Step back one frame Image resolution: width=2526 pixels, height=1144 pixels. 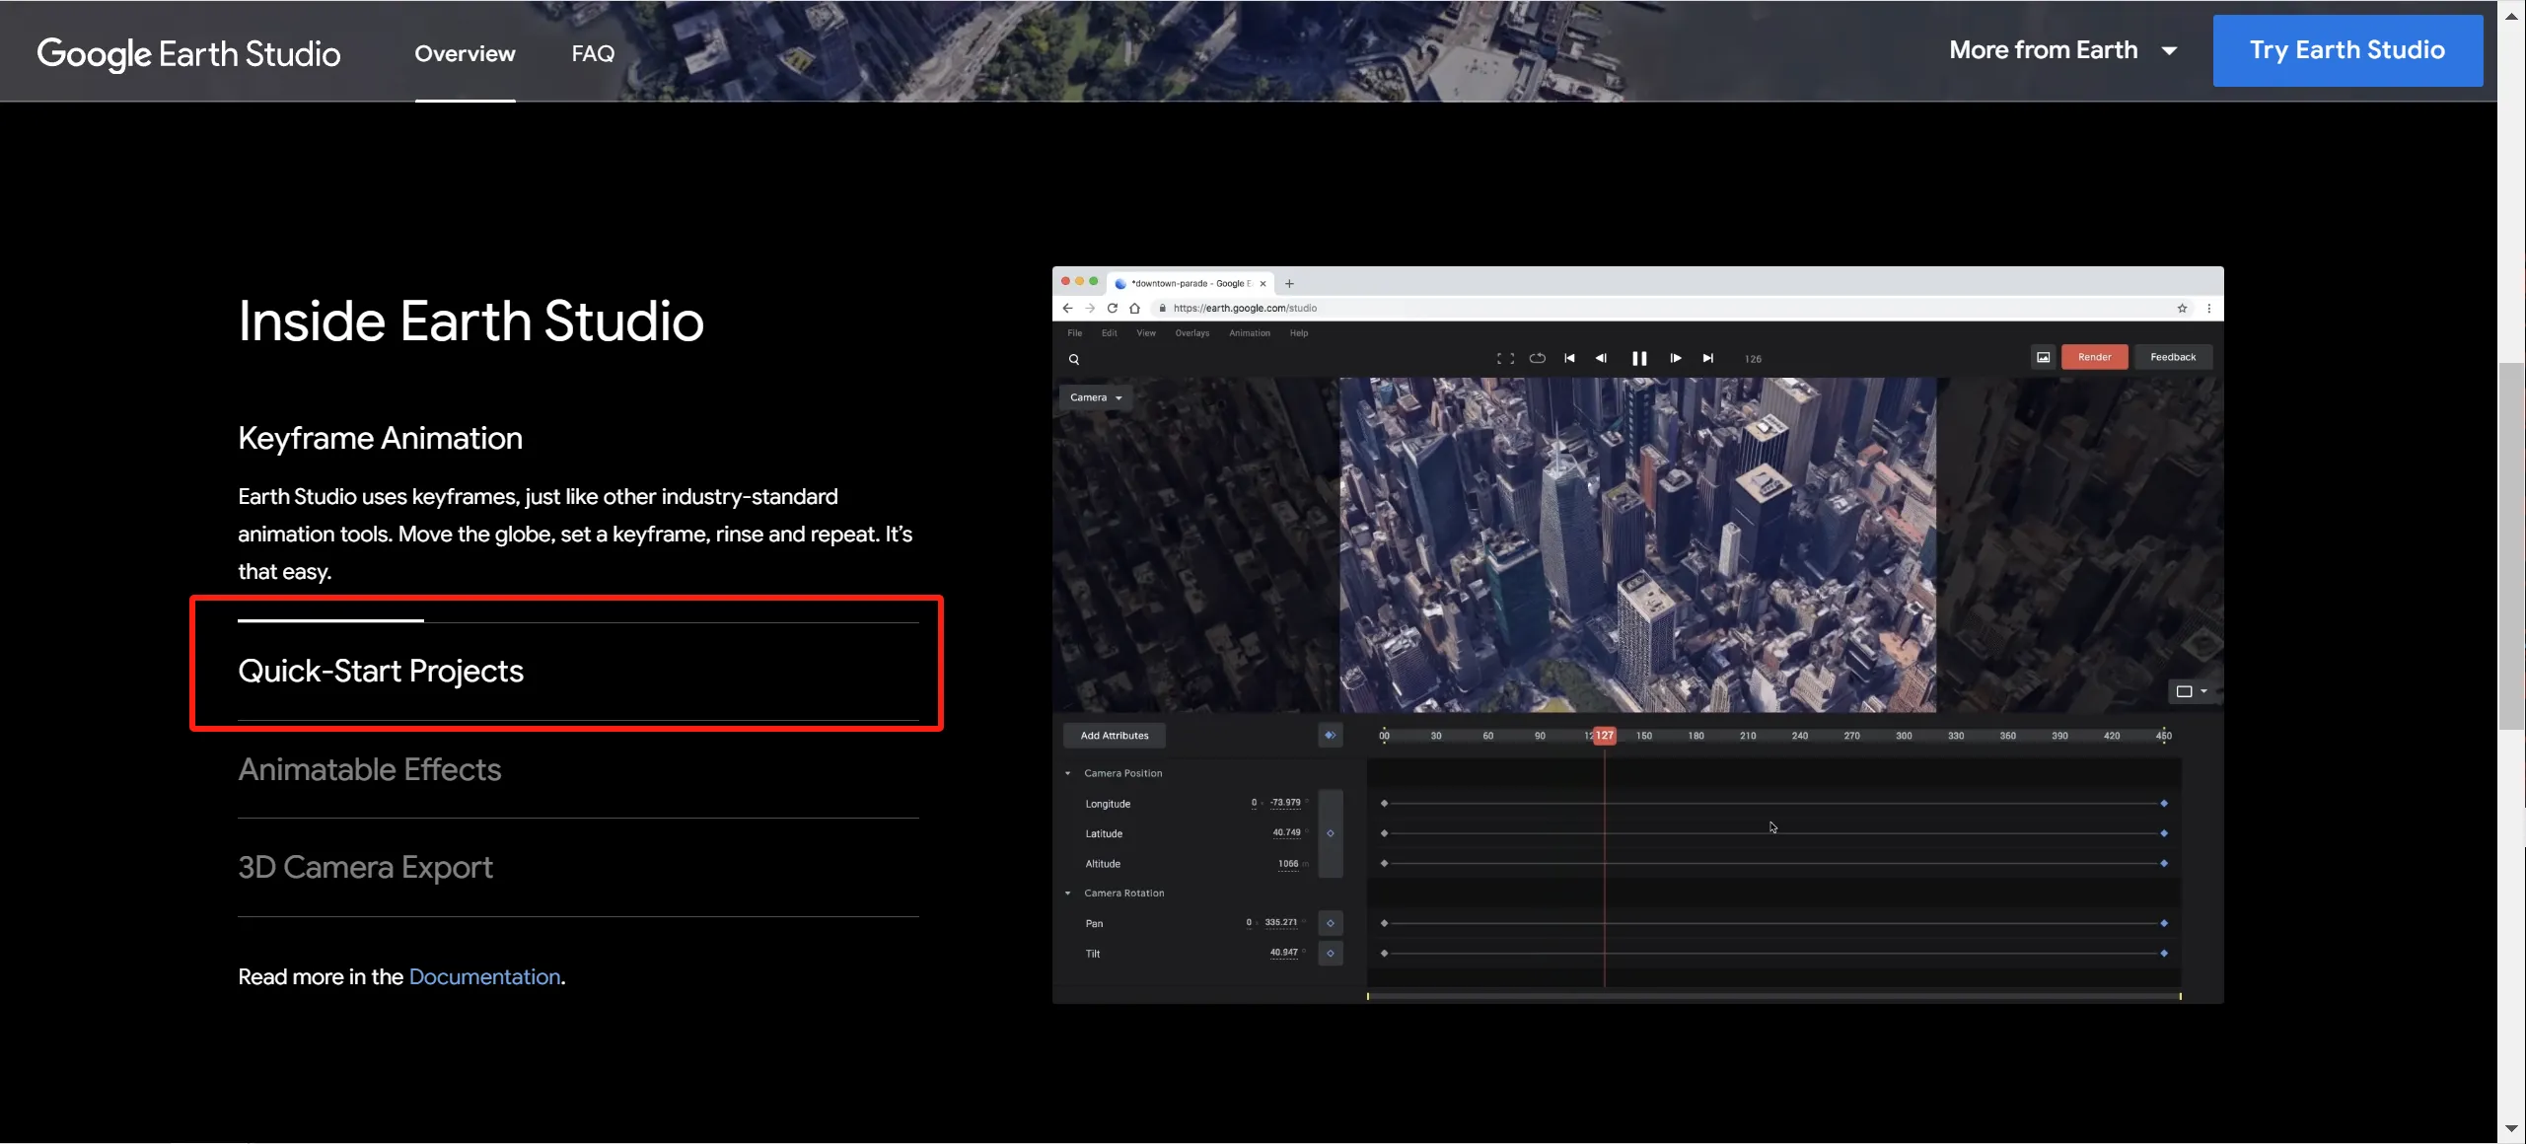(x=1600, y=358)
